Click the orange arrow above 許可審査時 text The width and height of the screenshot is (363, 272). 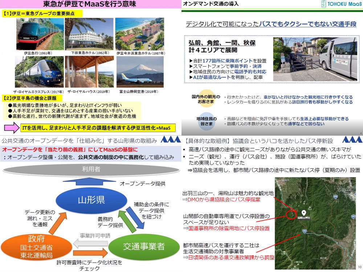coord(90,253)
